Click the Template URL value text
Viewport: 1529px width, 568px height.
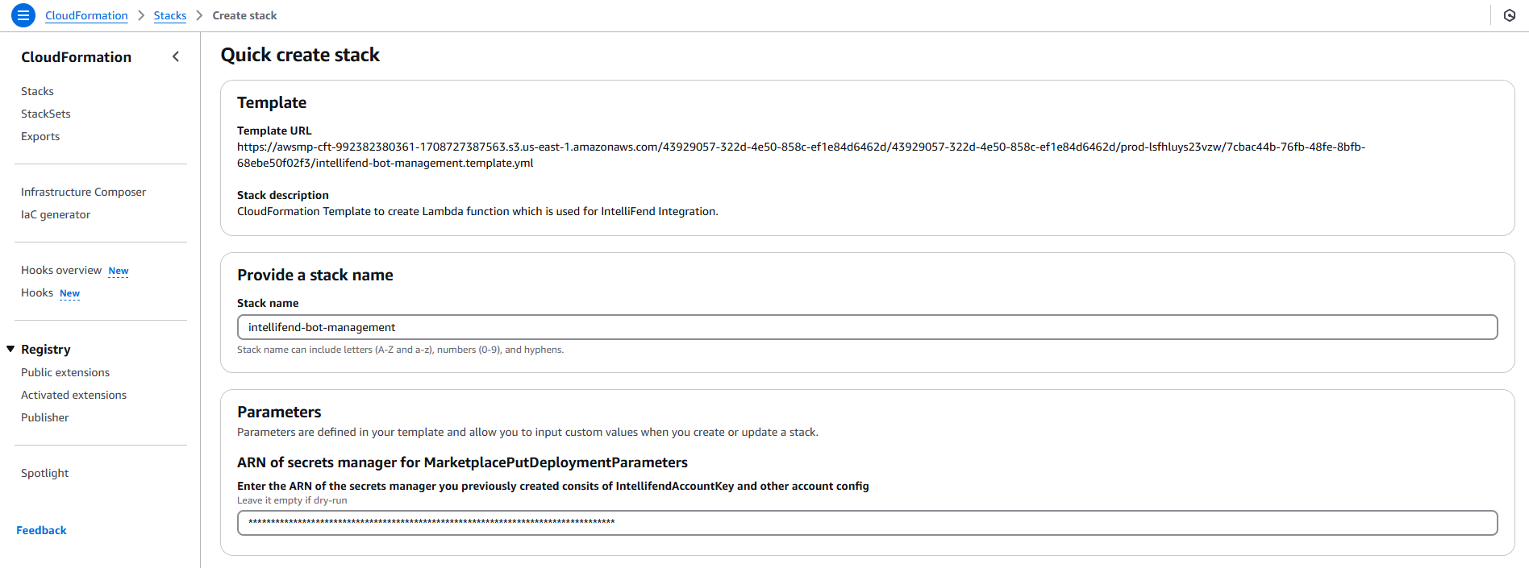(801, 155)
